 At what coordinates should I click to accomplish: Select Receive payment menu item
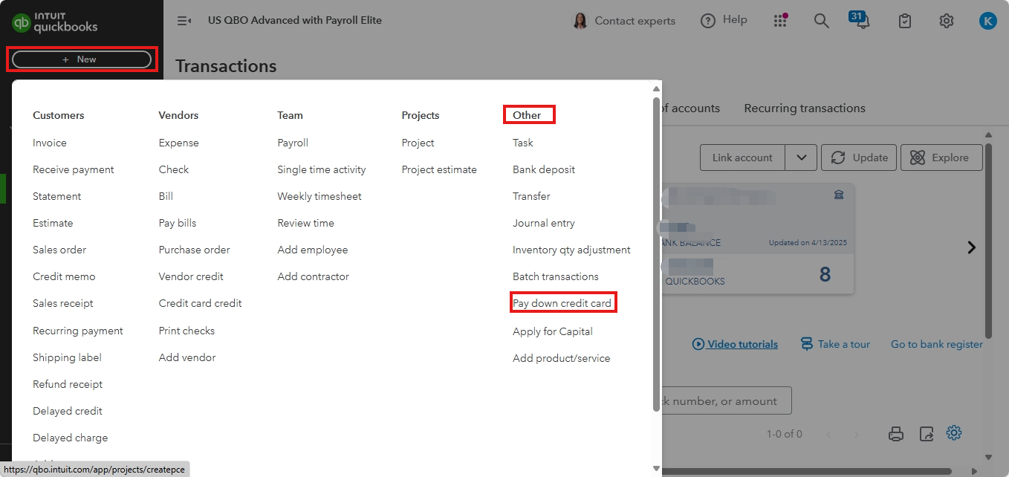[x=74, y=169]
